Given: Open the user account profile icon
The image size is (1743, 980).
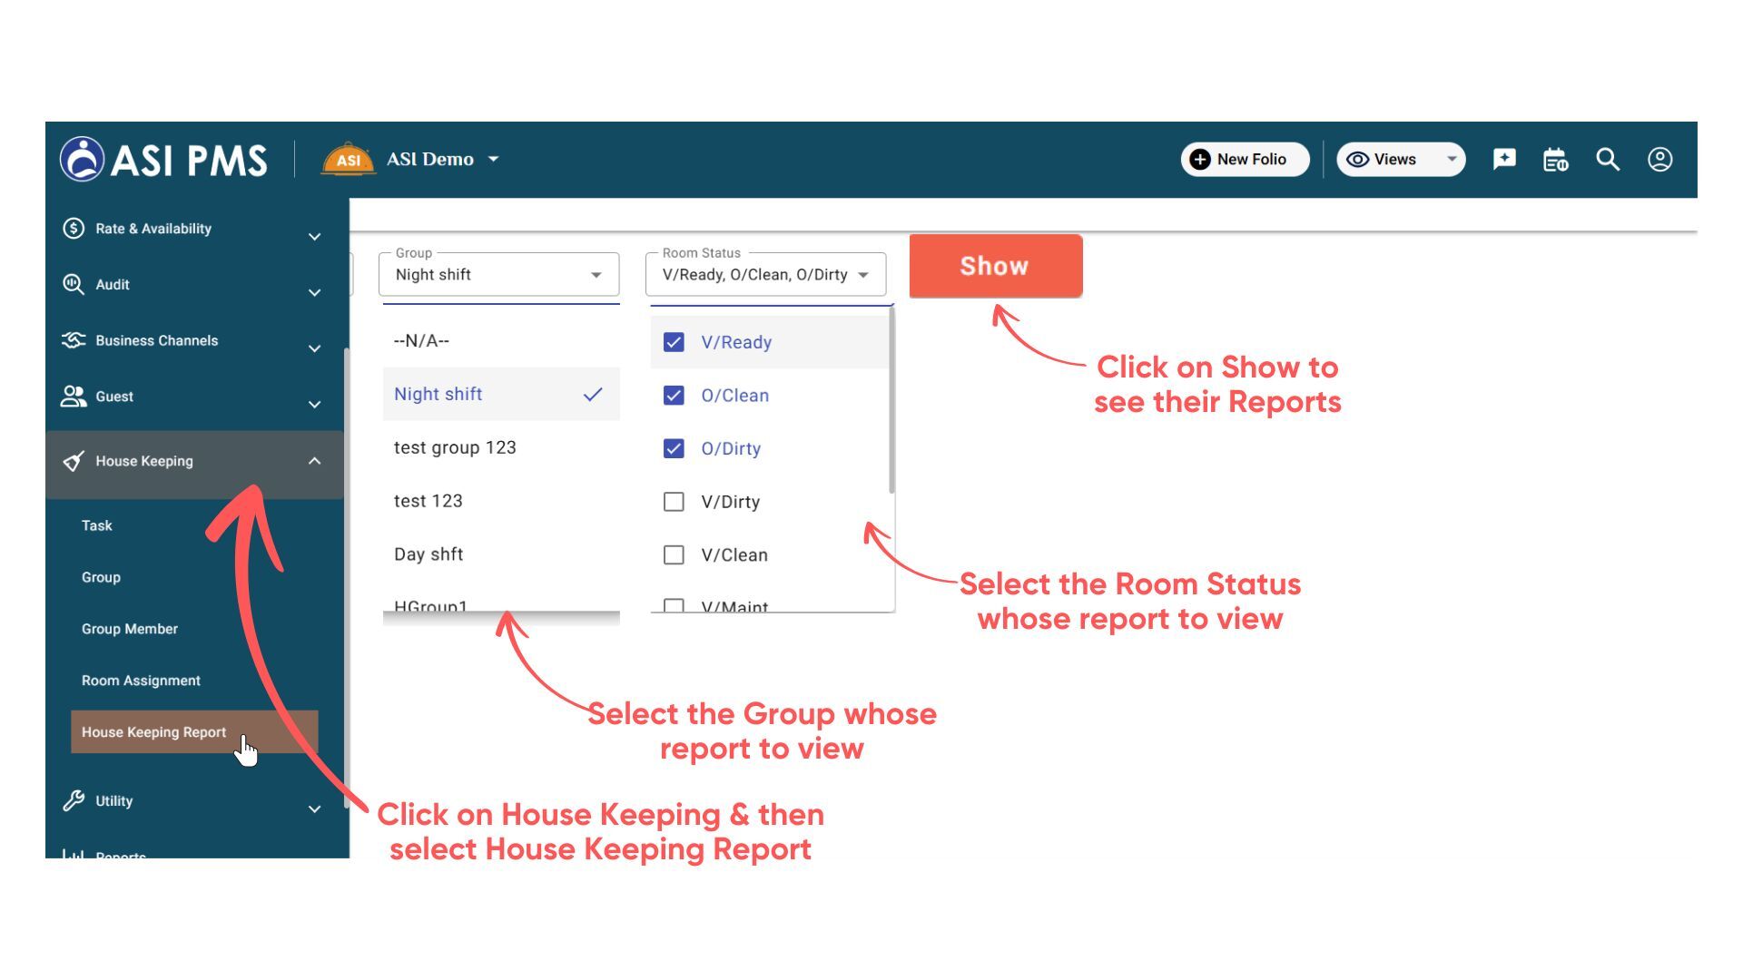Looking at the screenshot, I should point(1659,160).
